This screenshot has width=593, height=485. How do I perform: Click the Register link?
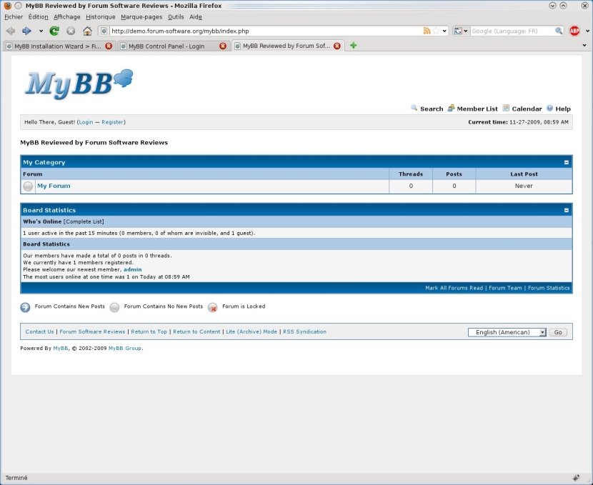(x=112, y=122)
